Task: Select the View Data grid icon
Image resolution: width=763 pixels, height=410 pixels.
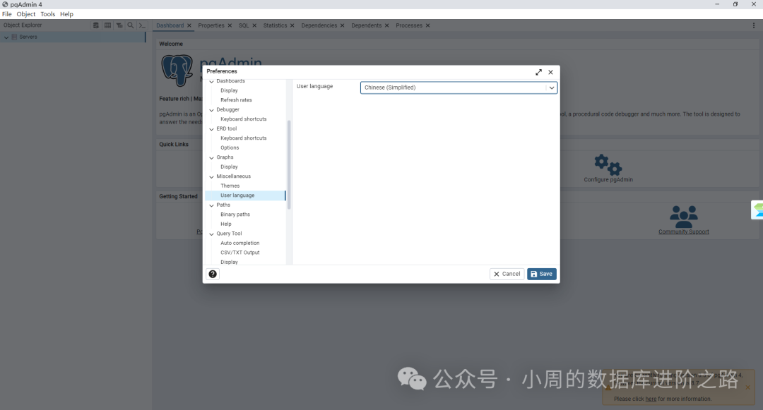Action: tap(107, 25)
